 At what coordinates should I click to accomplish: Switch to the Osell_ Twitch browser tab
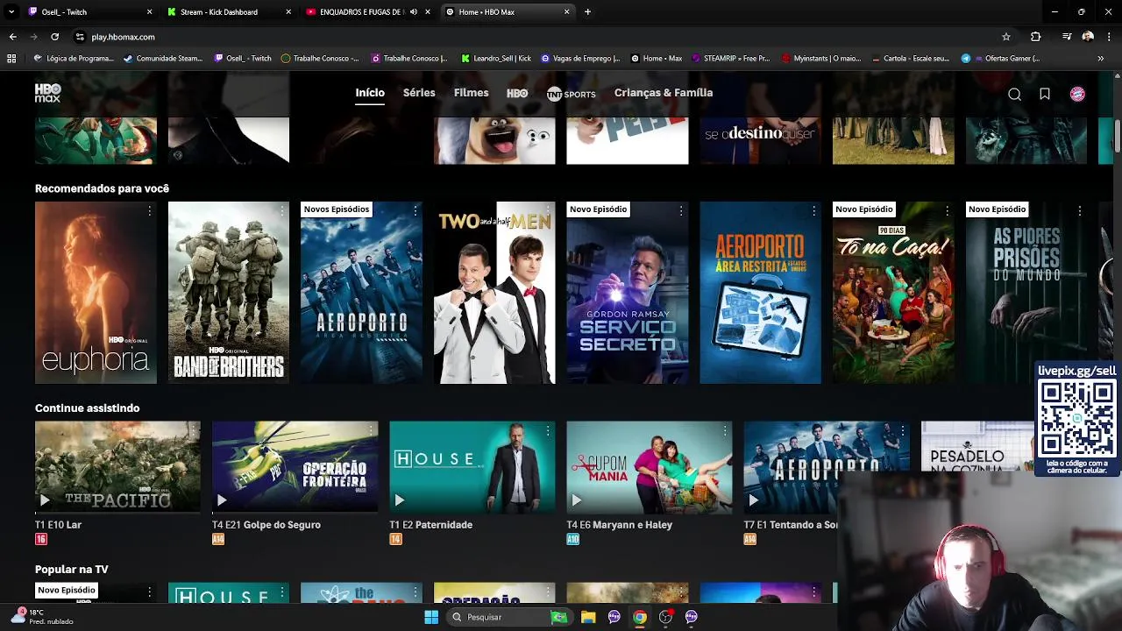(88, 12)
